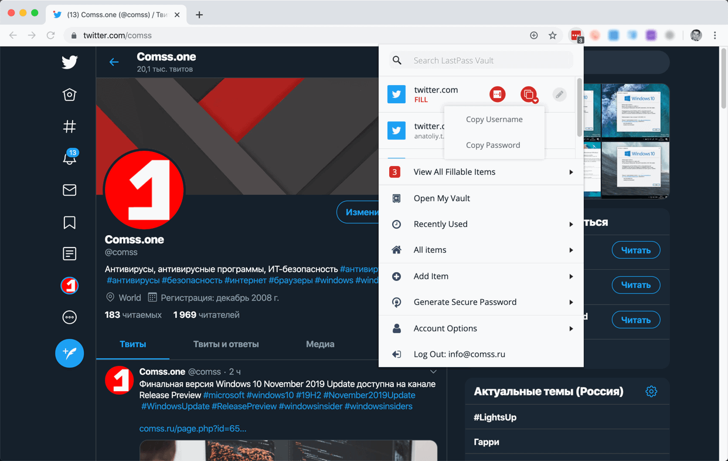
Task: Open Chrome three-dot menu
Action: (x=715, y=35)
